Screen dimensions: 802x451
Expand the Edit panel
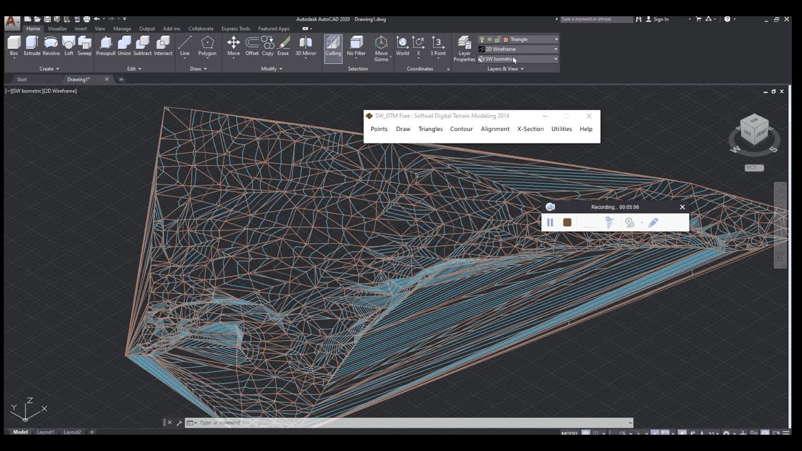[x=134, y=69]
